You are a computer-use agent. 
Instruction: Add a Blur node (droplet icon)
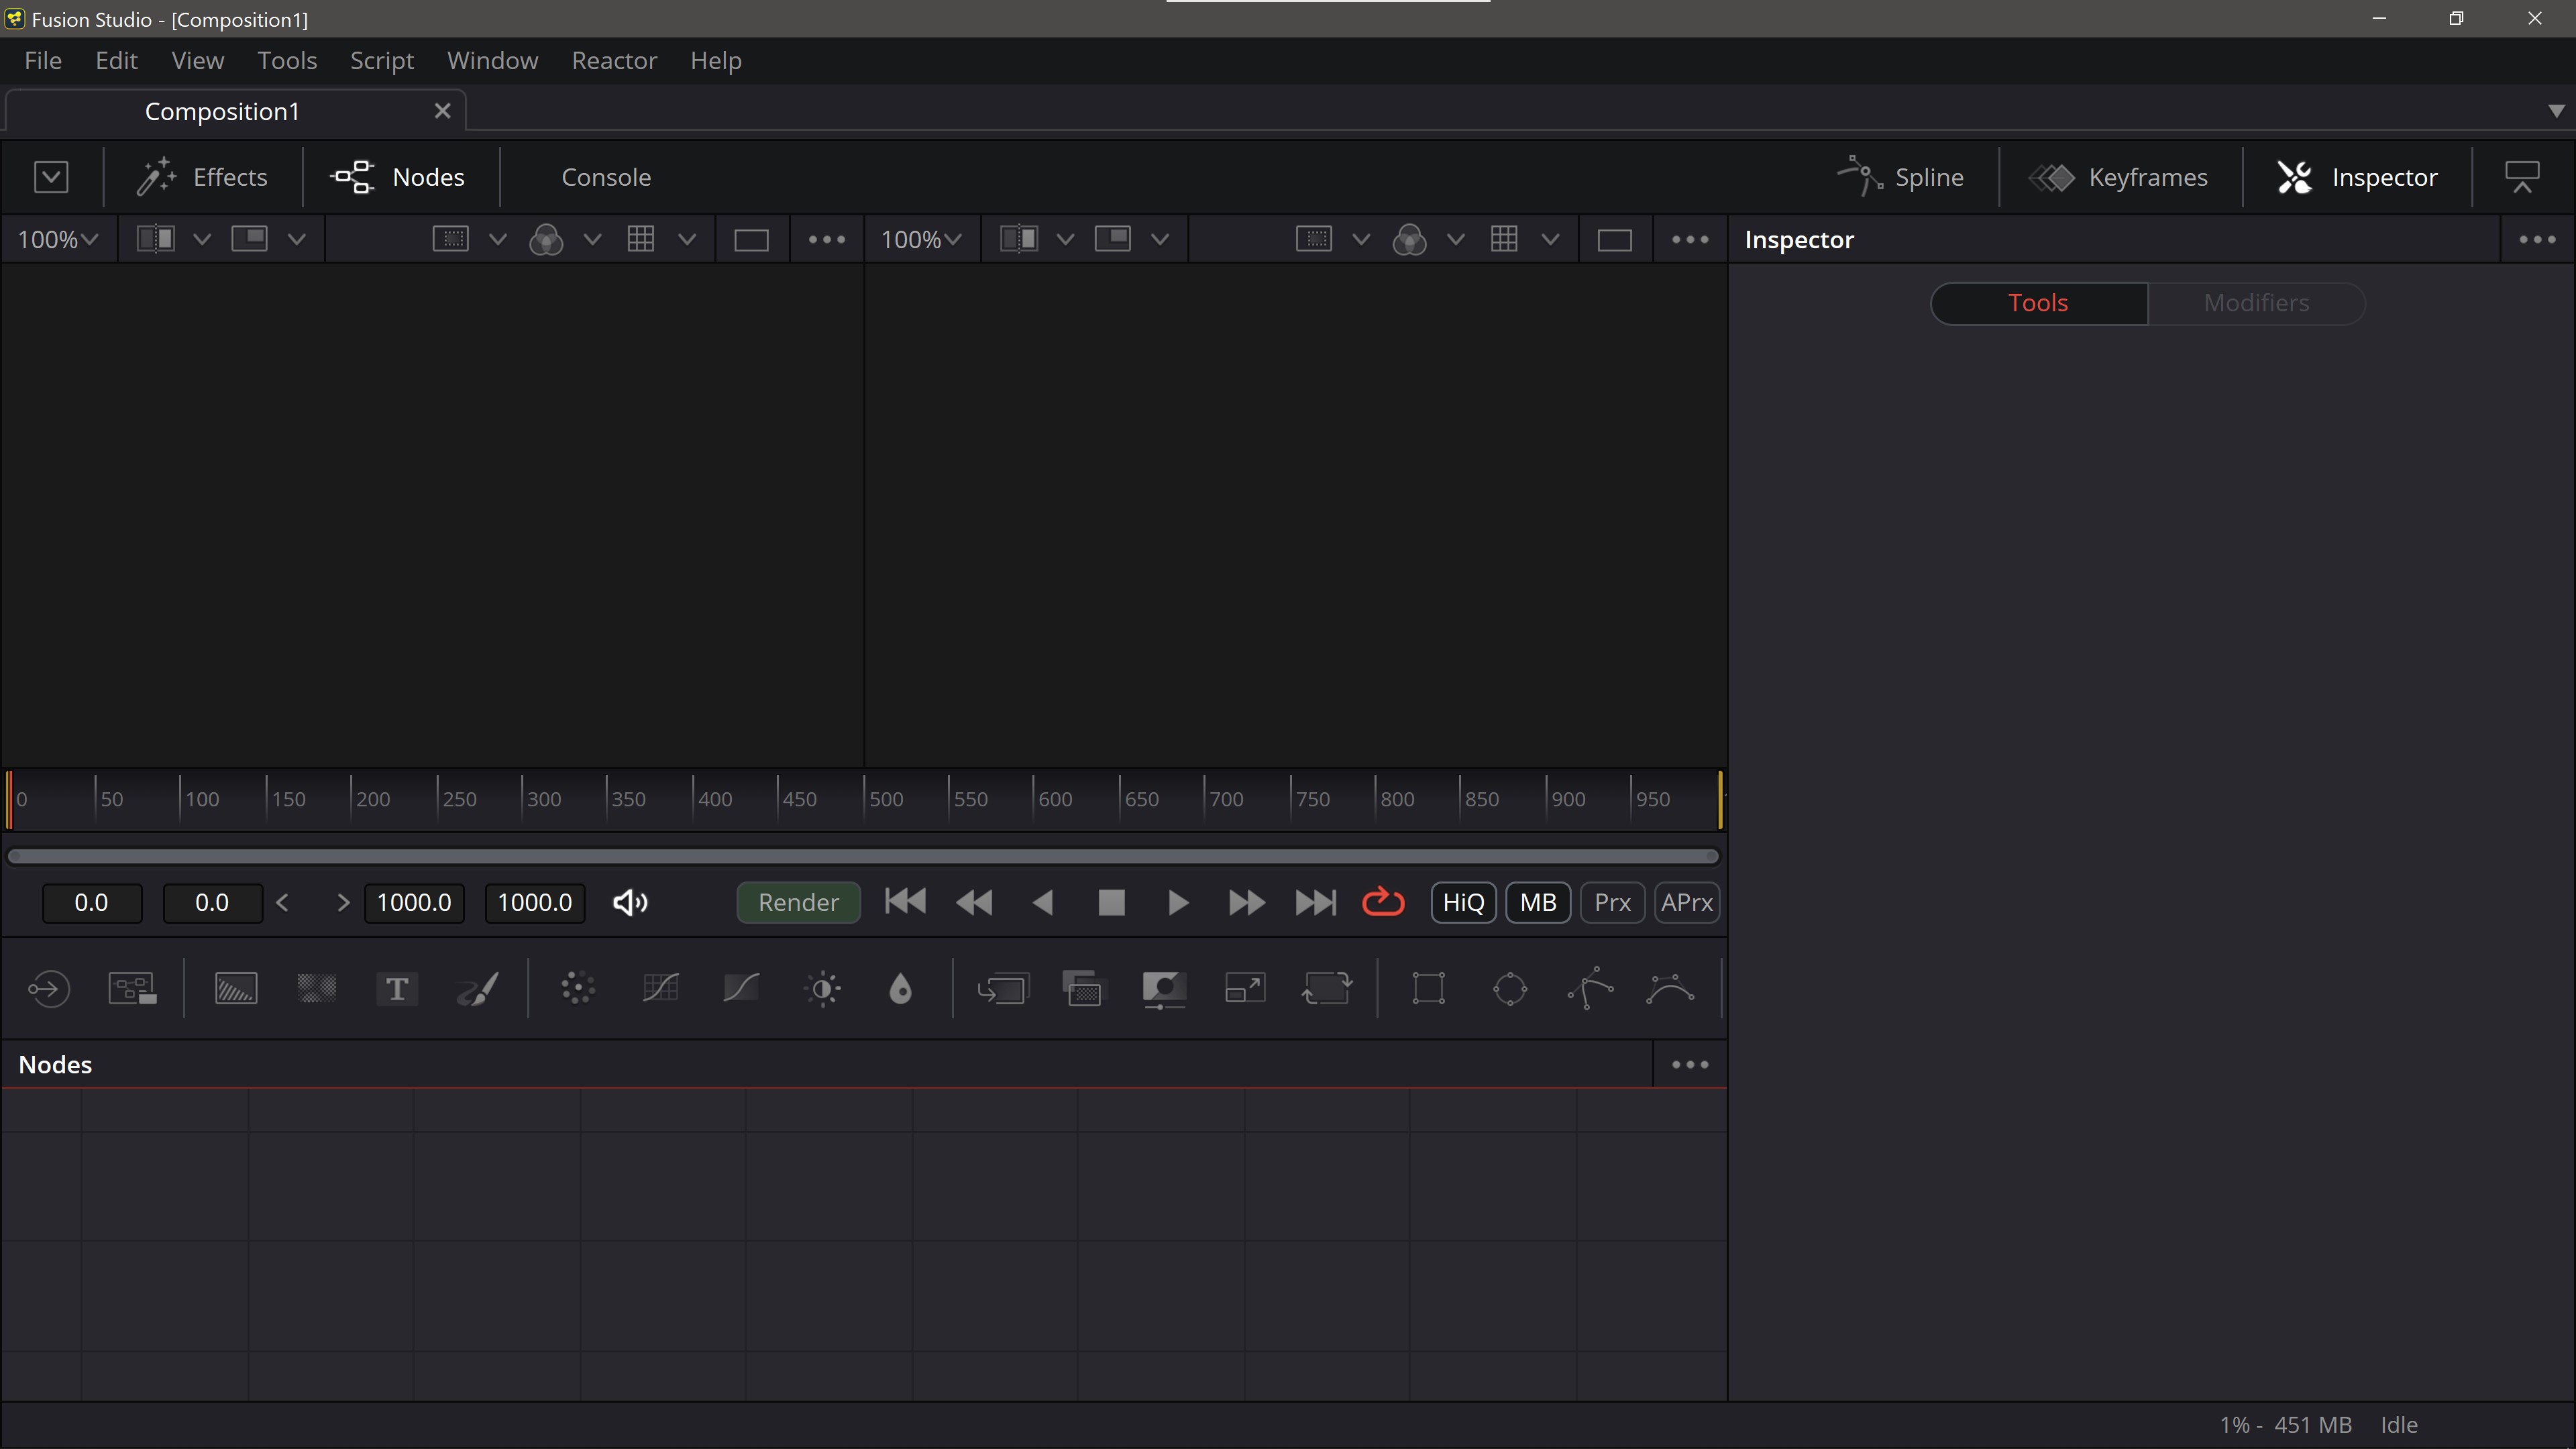(901, 989)
